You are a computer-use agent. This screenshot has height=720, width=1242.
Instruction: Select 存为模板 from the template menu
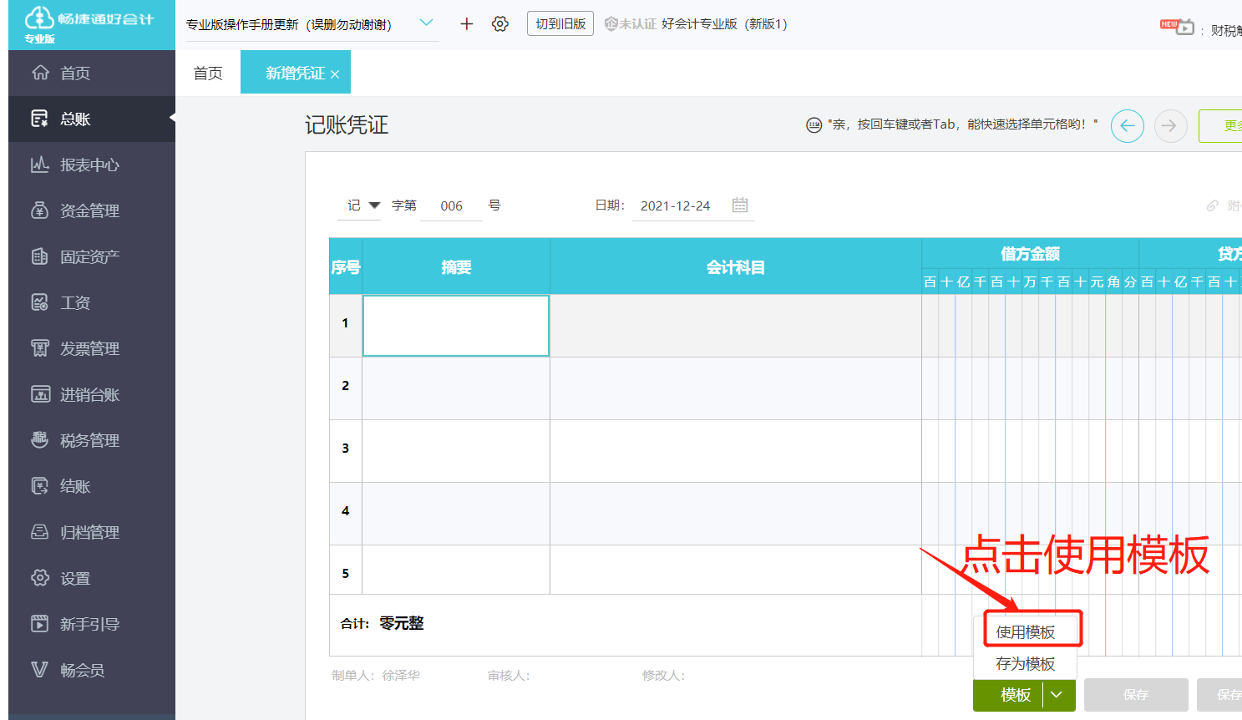click(1026, 664)
